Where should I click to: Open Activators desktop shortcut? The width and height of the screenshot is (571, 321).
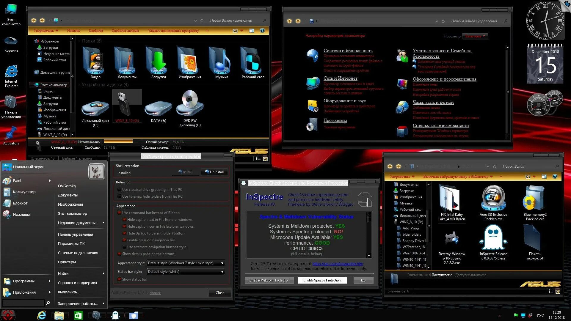pyautogui.click(x=11, y=136)
